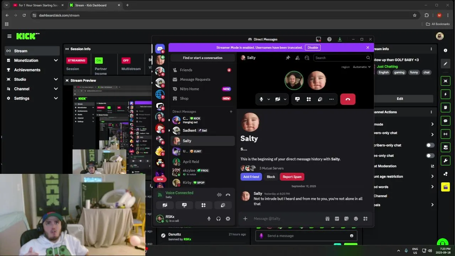Switch to For 1 Hour Stream tab
Viewport: 455px width, 256px height.
point(38,5)
